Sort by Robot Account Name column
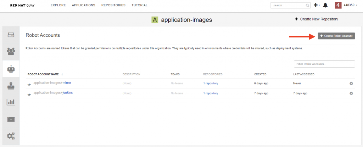This screenshot has height=147, width=363. (45, 74)
